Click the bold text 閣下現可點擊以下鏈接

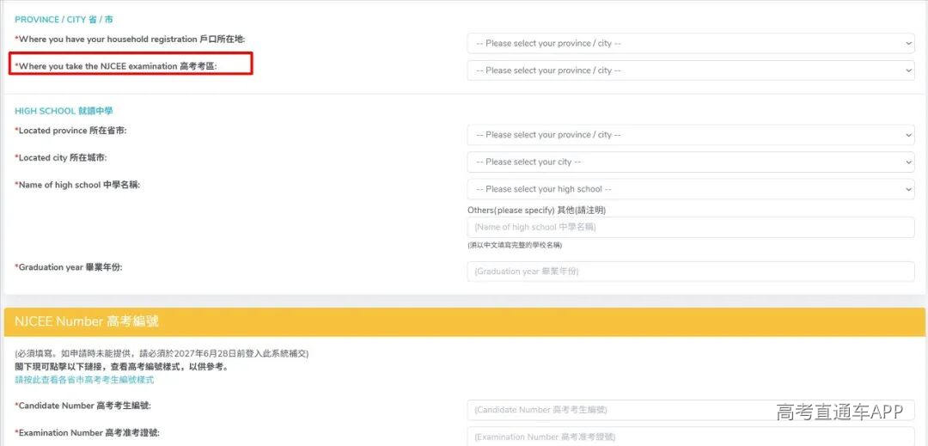[x=122, y=367]
